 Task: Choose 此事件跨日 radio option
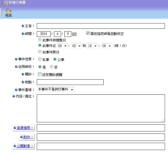click(x=40, y=52)
